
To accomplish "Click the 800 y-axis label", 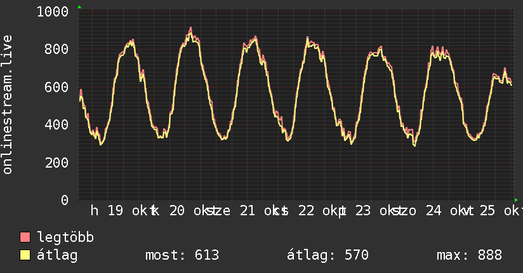I will 56,50.
